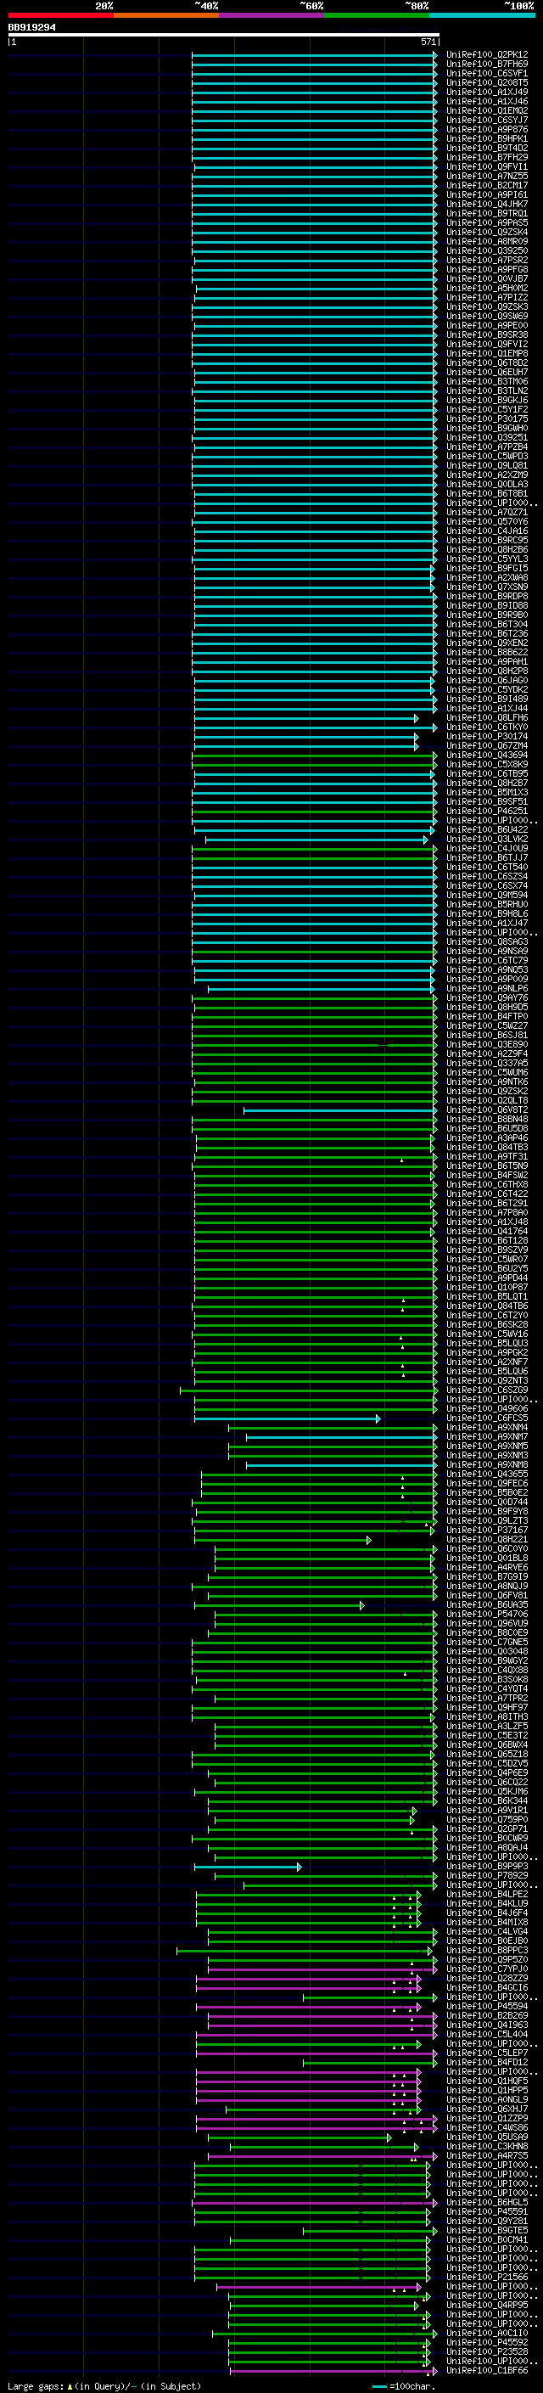Select hit label UniRef100_B9P9P3
Screen dimensions: 543x2393
coord(487,1867)
